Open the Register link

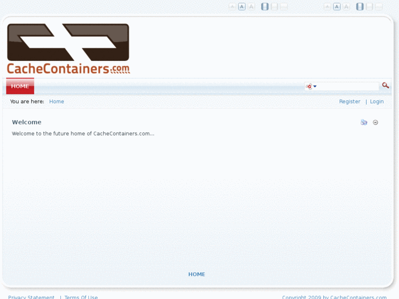point(350,101)
